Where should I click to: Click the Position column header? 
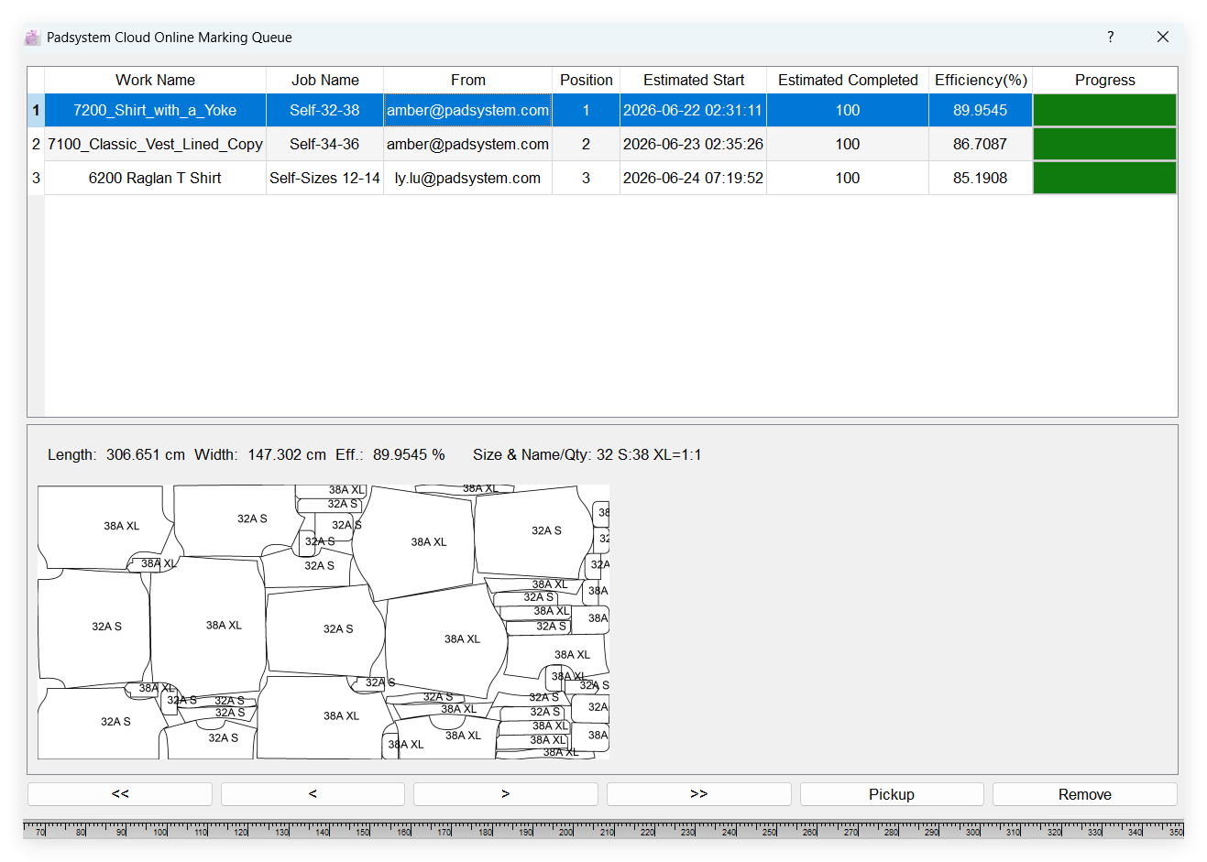tap(586, 80)
